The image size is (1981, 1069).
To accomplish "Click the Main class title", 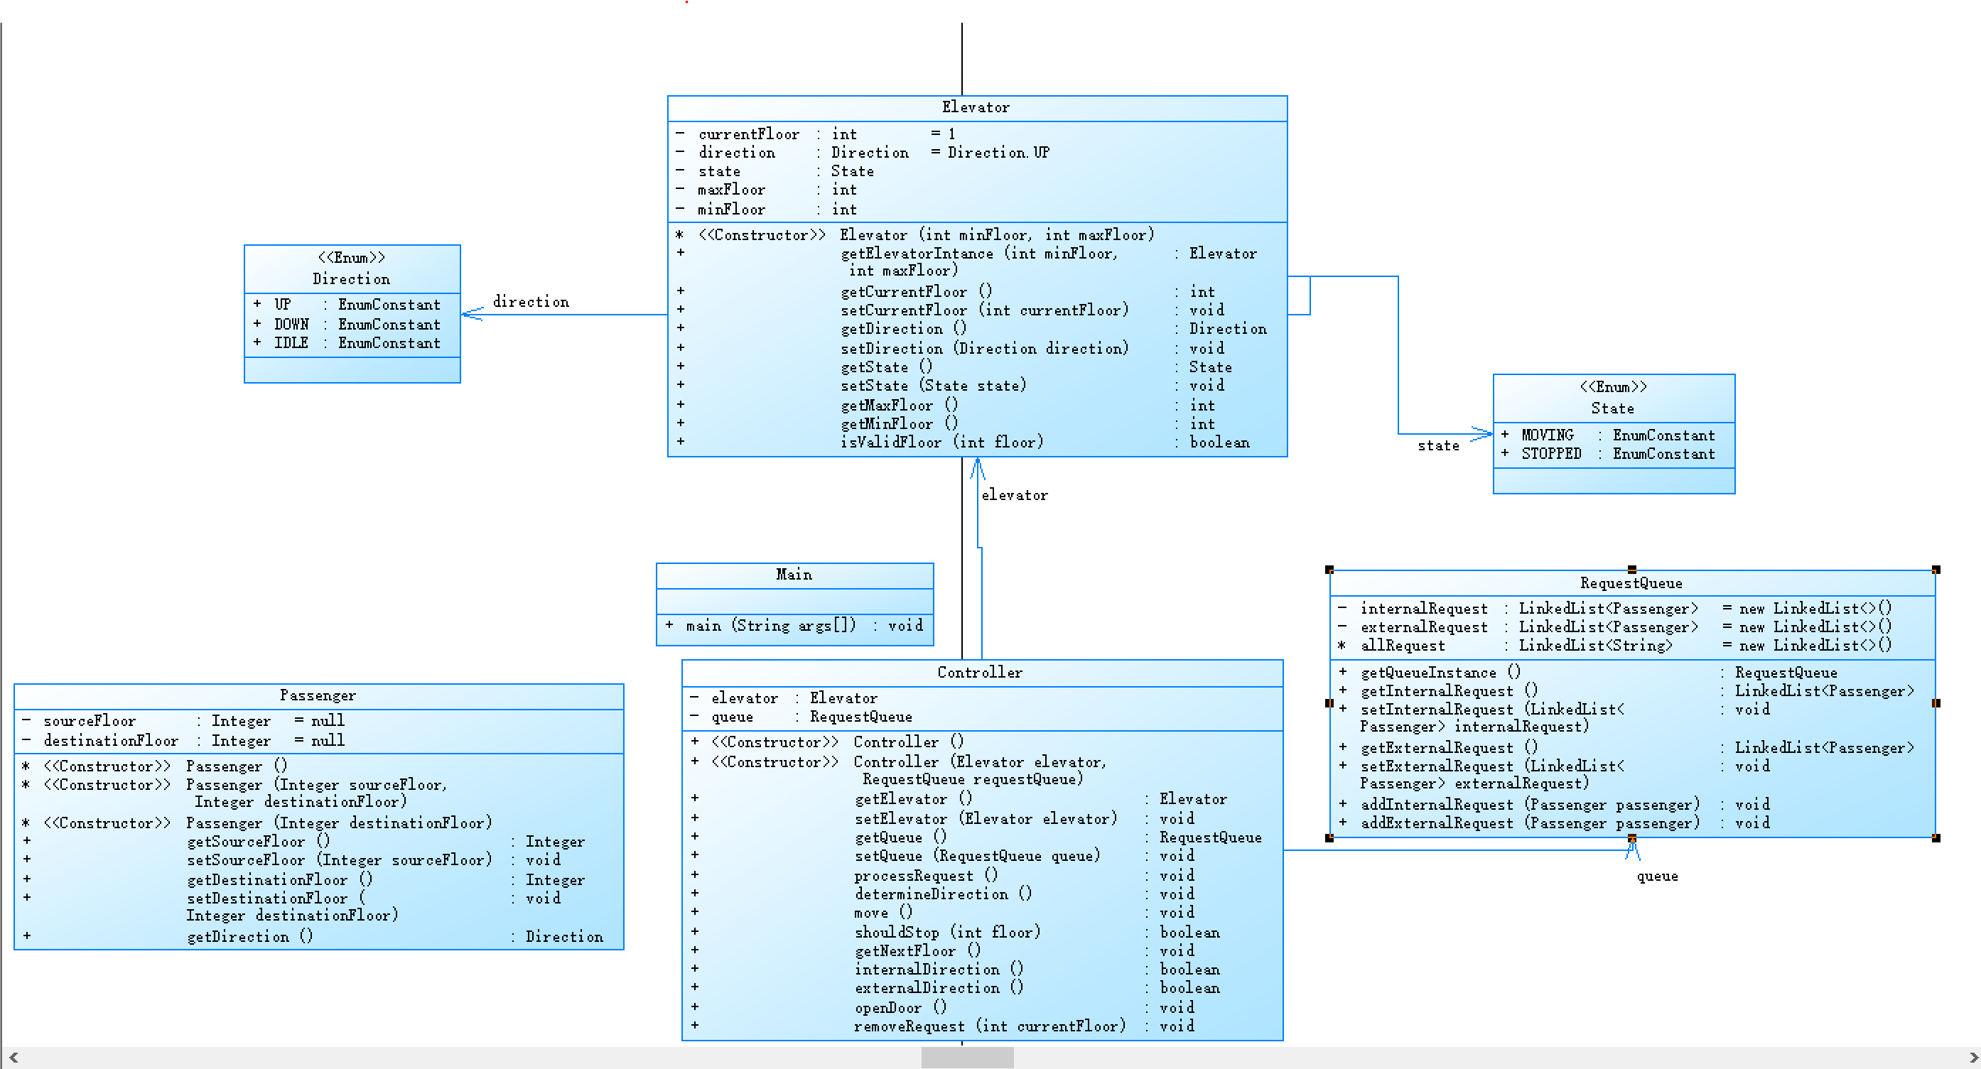I will pyautogui.click(x=794, y=575).
